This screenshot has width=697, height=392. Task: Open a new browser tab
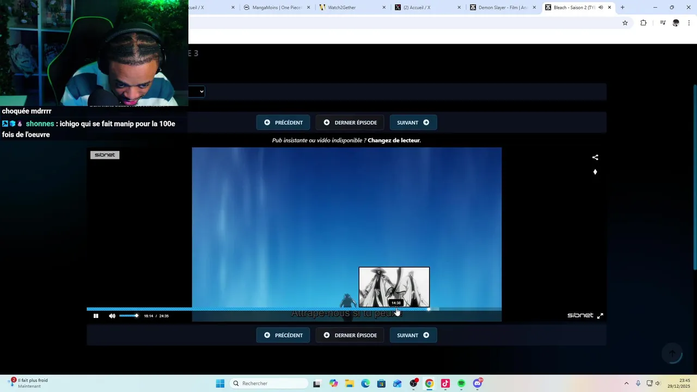pyautogui.click(x=622, y=8)
